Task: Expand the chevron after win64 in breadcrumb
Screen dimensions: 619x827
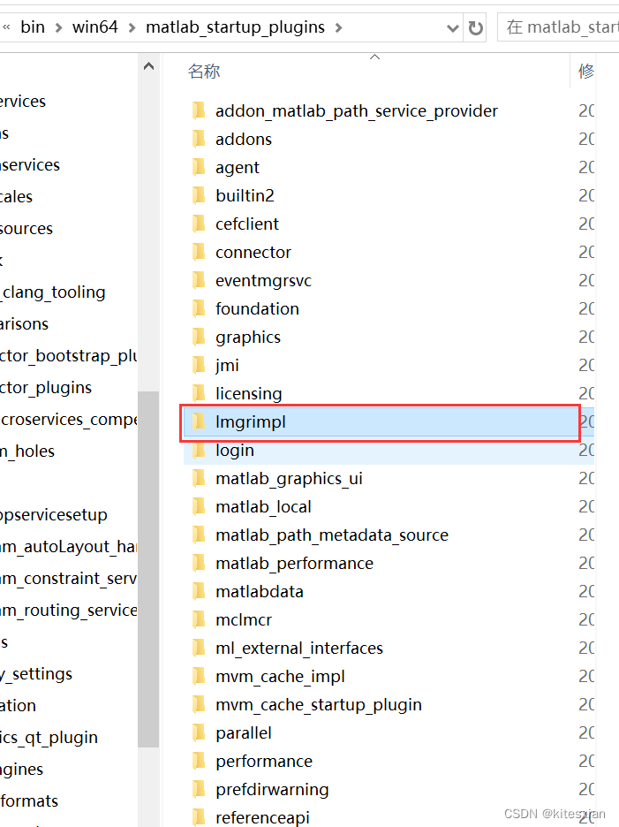Action: coord(132,28)
